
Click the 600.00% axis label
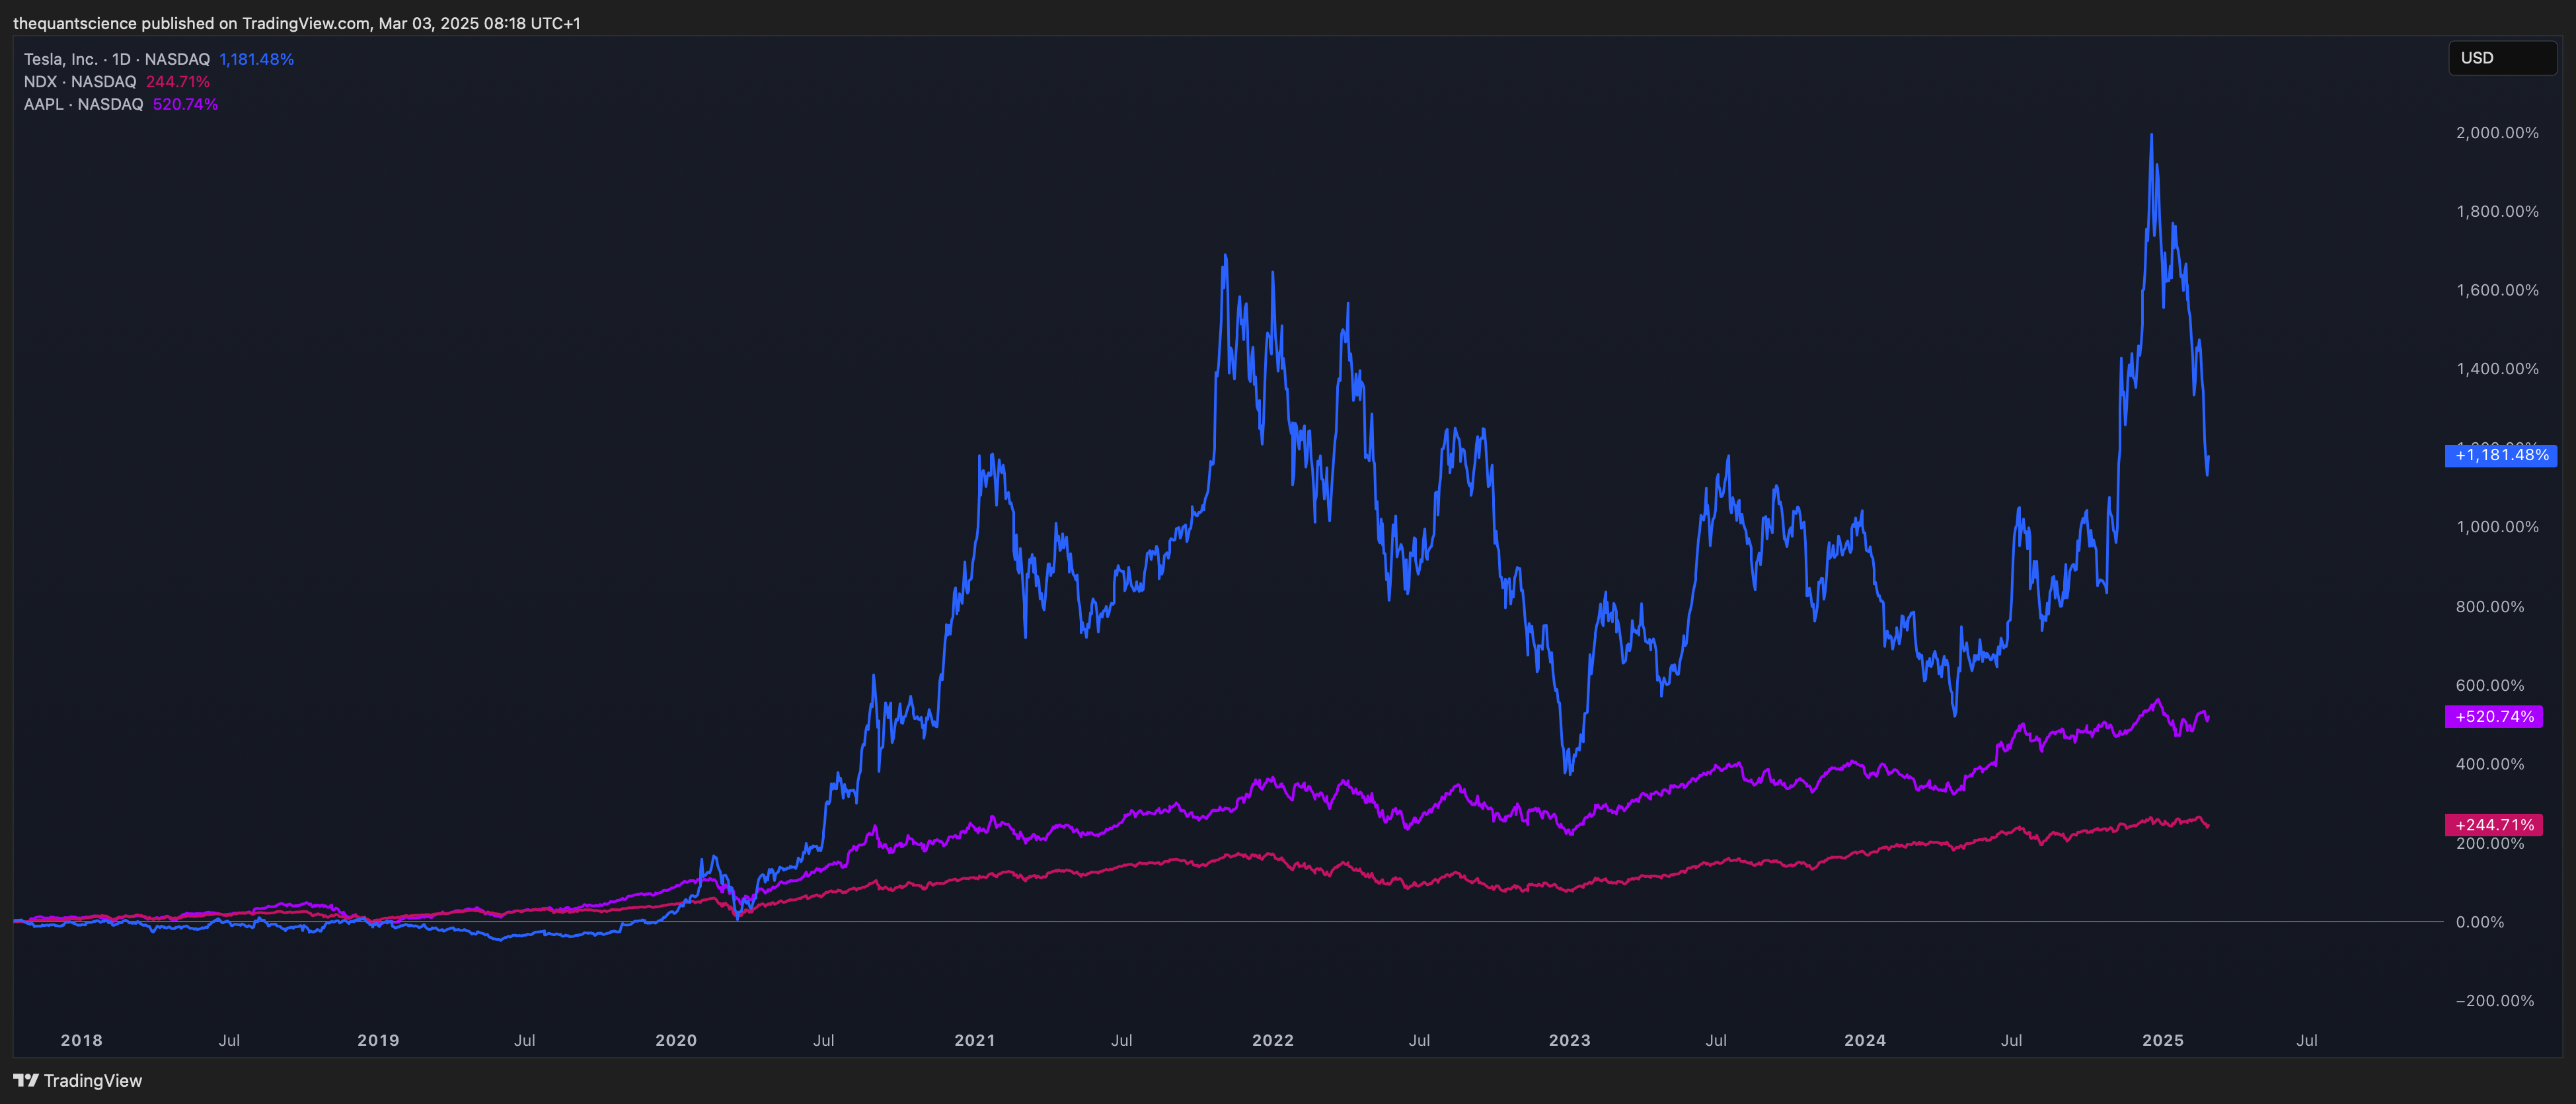tap(2490, 685)
